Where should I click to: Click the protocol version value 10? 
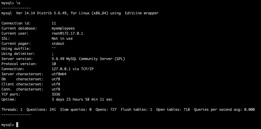[54, 64]
